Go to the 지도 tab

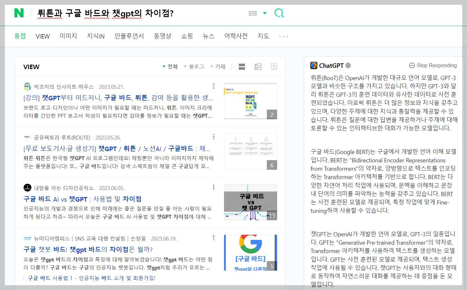[263, 36]
